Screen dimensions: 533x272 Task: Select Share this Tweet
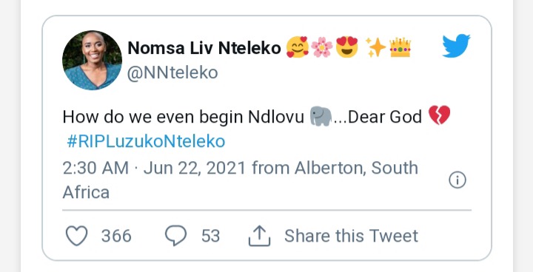[351, 236]
